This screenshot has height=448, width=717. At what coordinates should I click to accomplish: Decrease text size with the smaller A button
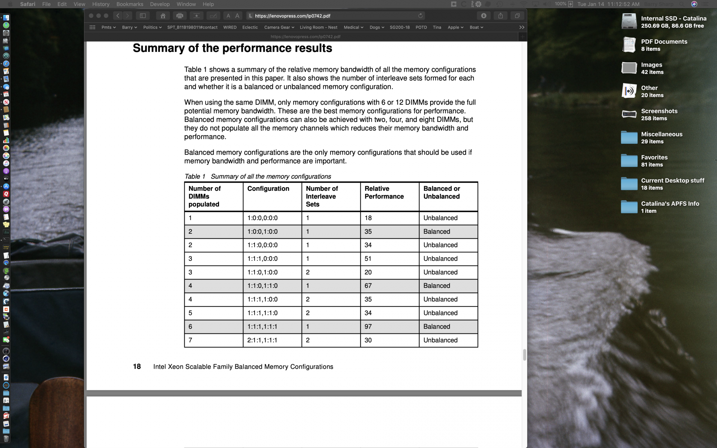[x=228, y=16]
